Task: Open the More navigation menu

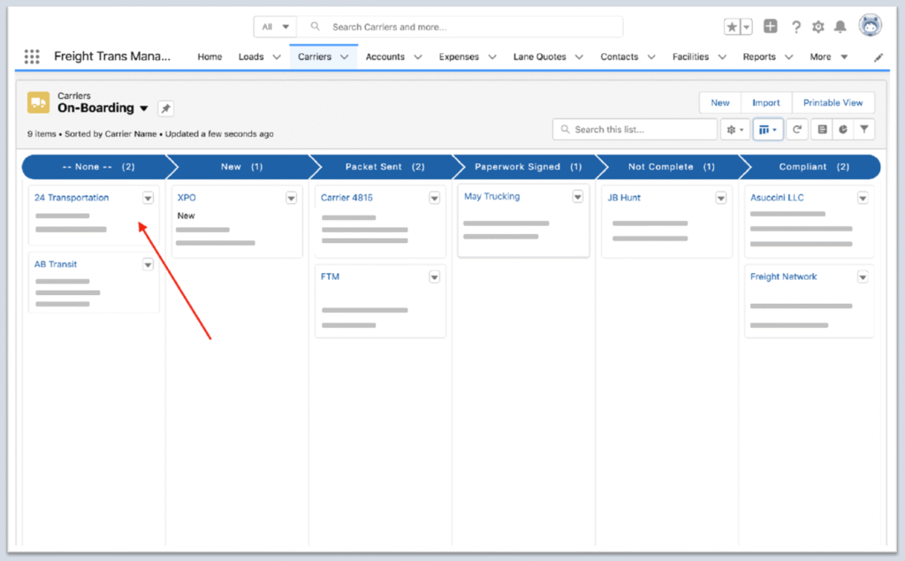Action: (828, 57)
